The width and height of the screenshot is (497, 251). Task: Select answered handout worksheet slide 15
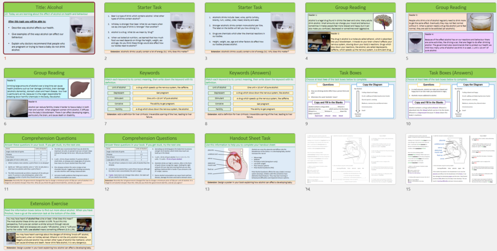451,159
